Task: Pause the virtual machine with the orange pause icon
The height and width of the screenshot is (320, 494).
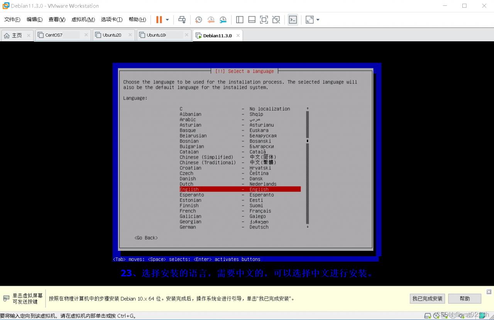Action: pyautogui.click(x=159, y=20)
